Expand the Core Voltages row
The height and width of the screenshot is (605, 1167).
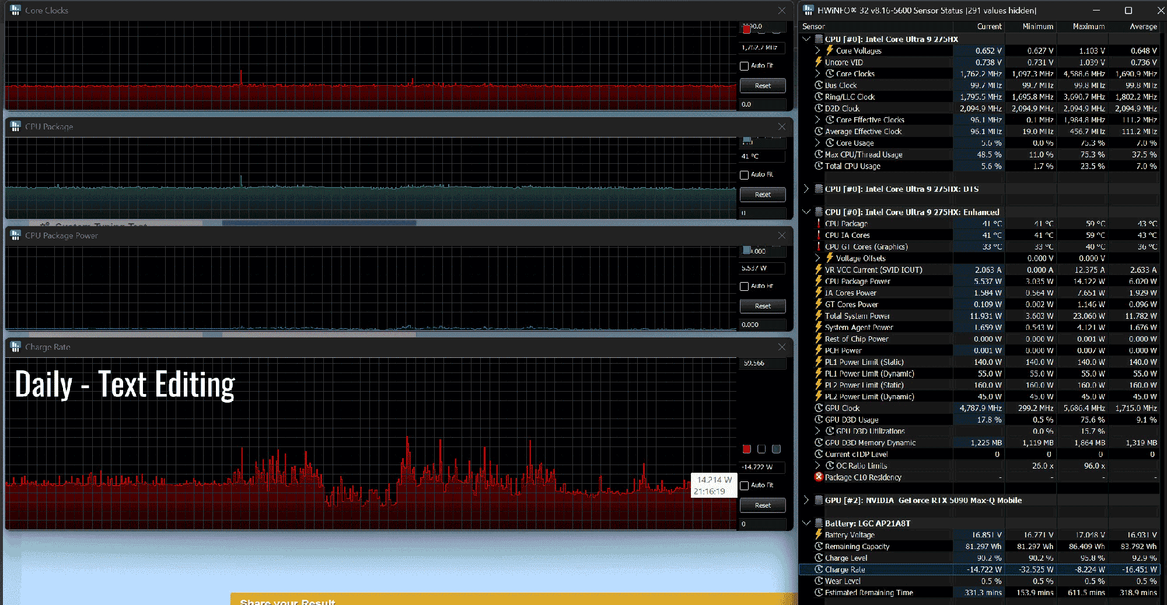pyautogui.click(x=817, y=51)
